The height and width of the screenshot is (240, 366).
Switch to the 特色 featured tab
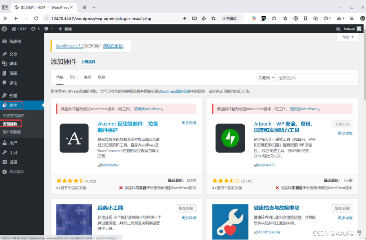click(60, 77)
